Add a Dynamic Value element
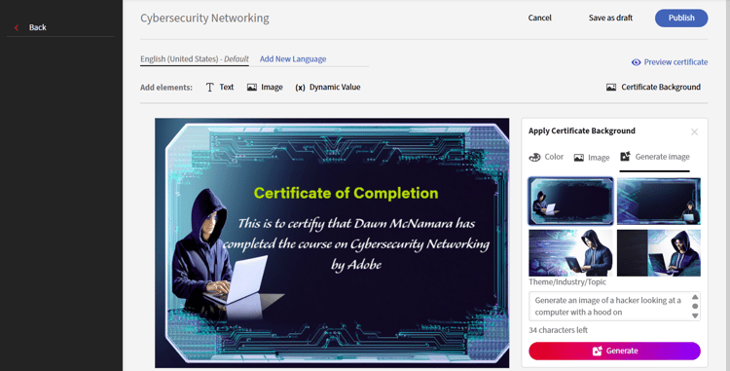Viewport: 730px width, 371px height. [x=335, y=87]
